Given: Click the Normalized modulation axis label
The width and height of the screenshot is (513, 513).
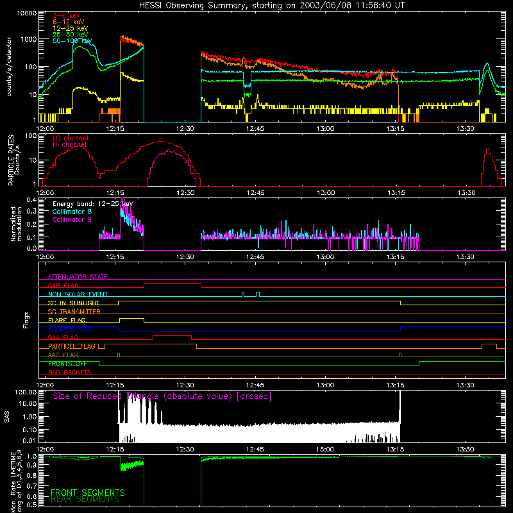Looking at the screenshot, I should point(17,224).
